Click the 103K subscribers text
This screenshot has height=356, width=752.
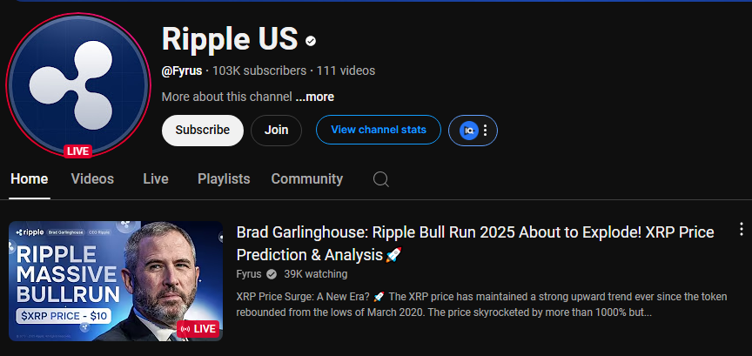click(x=259, y=71)
